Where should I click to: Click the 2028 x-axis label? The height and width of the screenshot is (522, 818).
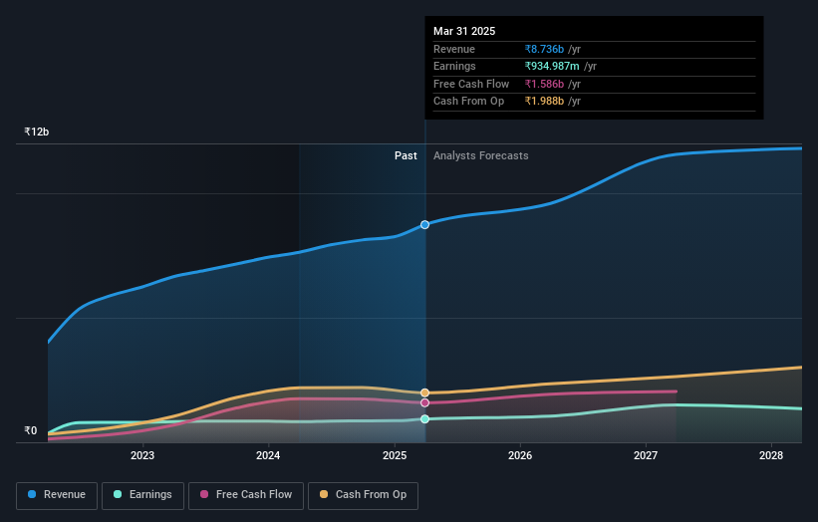[x=771, y=455]
